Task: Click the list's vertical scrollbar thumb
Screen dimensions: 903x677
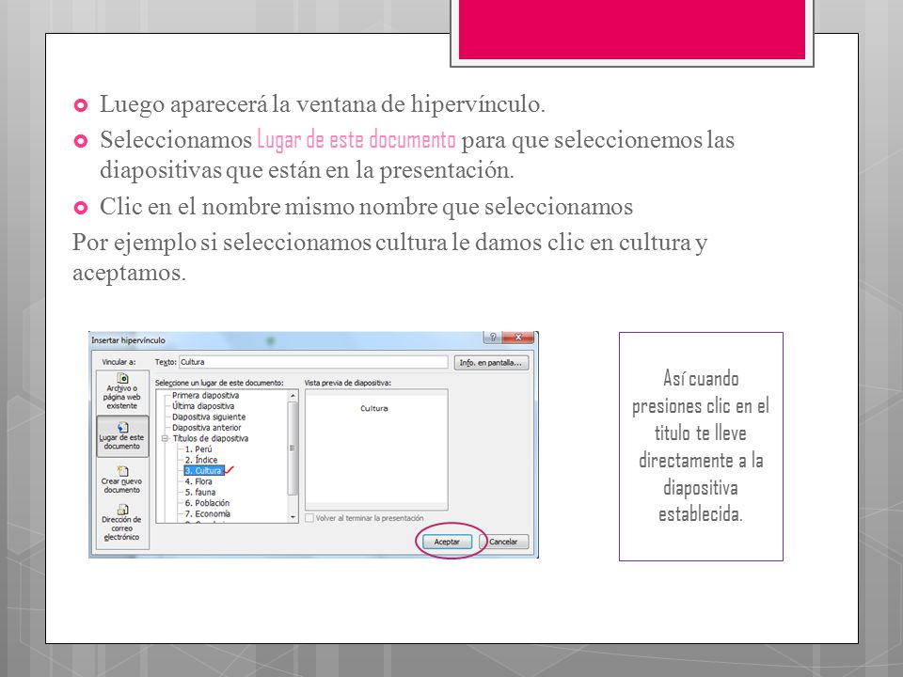Action: [293, 448]
